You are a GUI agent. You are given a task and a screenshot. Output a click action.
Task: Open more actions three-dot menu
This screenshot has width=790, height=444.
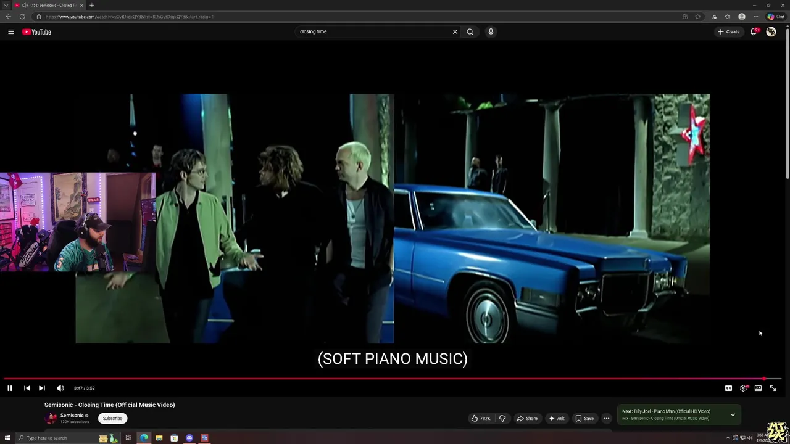point(606,418)
